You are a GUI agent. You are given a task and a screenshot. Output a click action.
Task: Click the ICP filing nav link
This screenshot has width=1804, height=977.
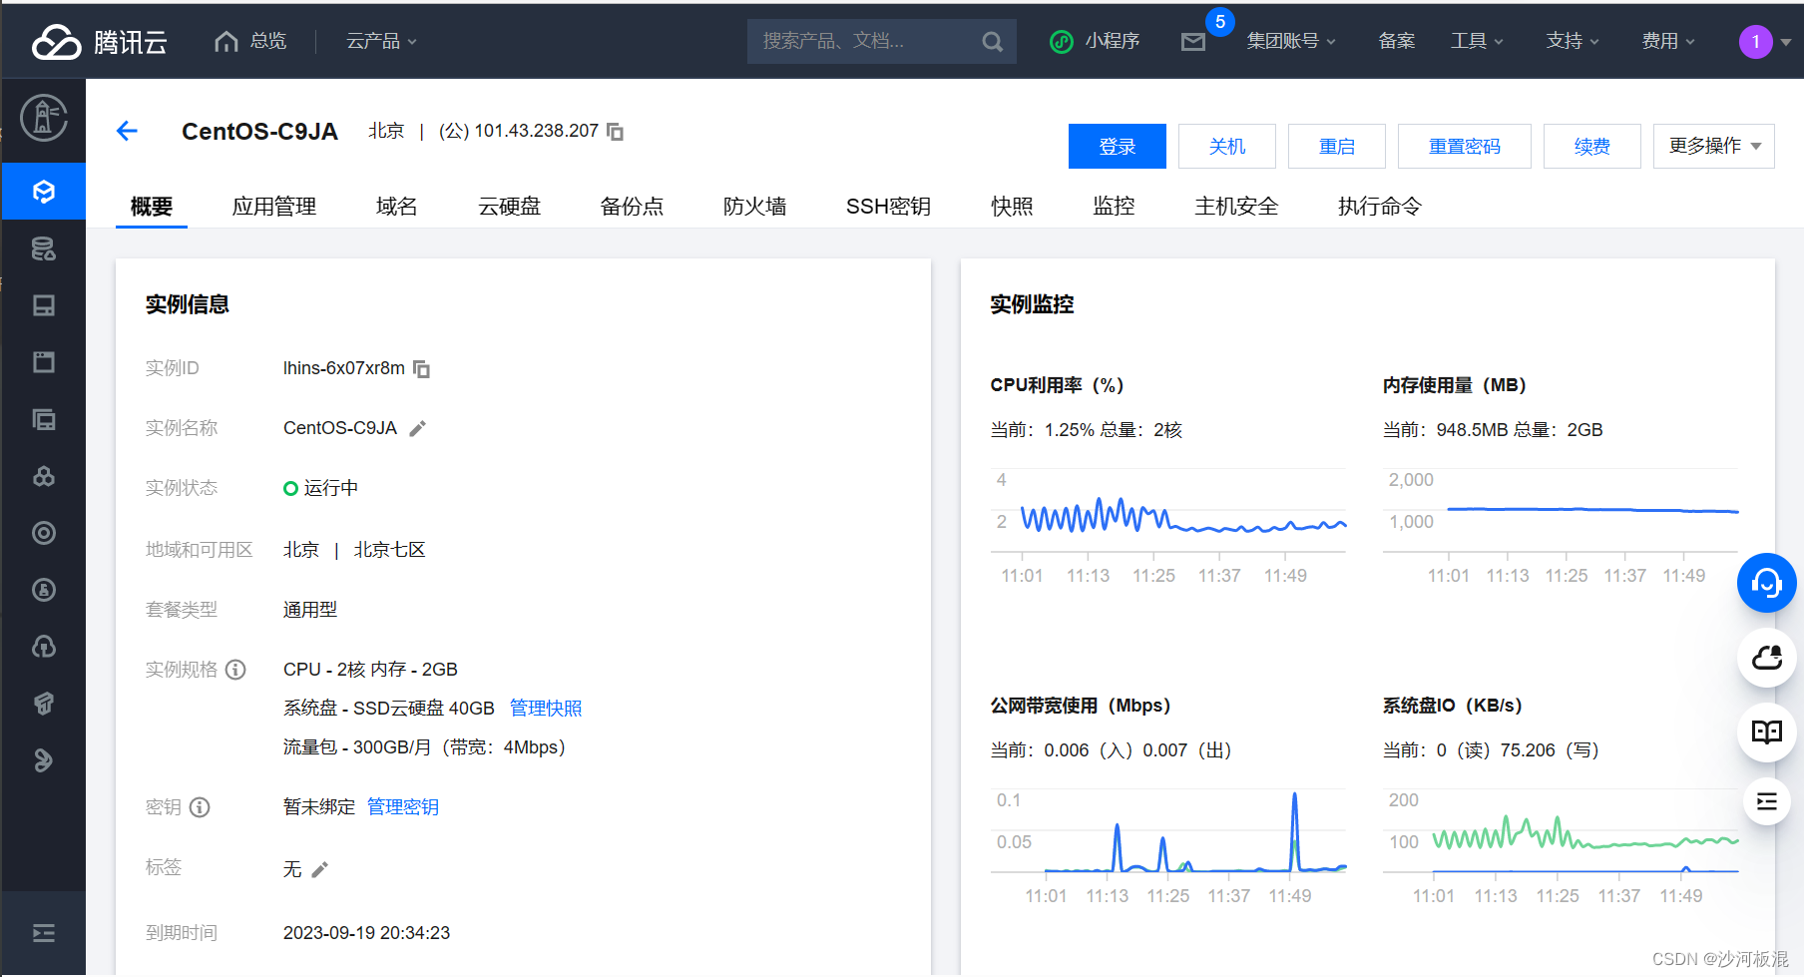1397,41
